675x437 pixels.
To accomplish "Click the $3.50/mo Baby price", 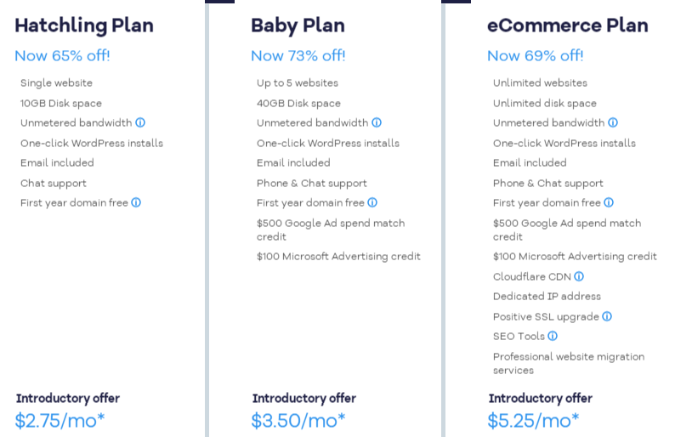I will [x=298, y=420].
